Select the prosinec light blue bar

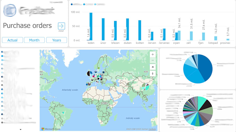pyautogui.click(x=228, y=39)
